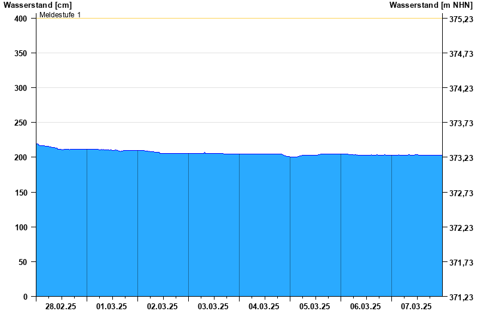Click the 200 cm left axis value
The height and width of the screenshot is (329, 478).
coord(22,157)
